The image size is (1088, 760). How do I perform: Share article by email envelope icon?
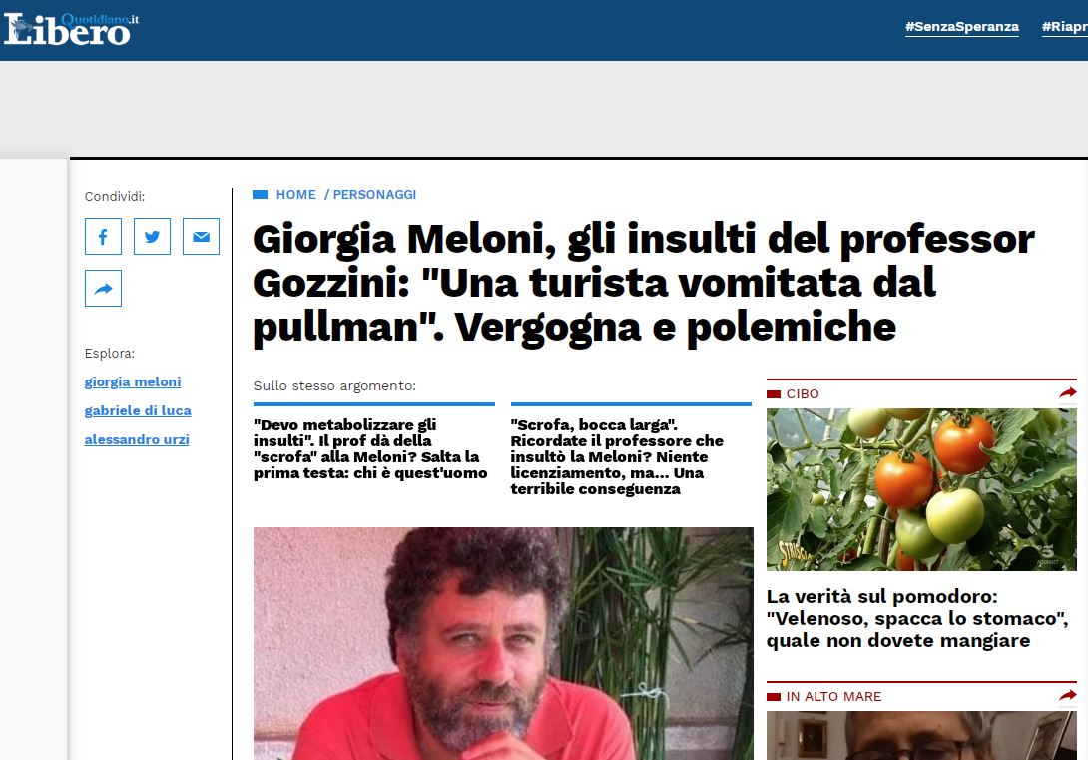pyautogui.click(x=202, y=236)
